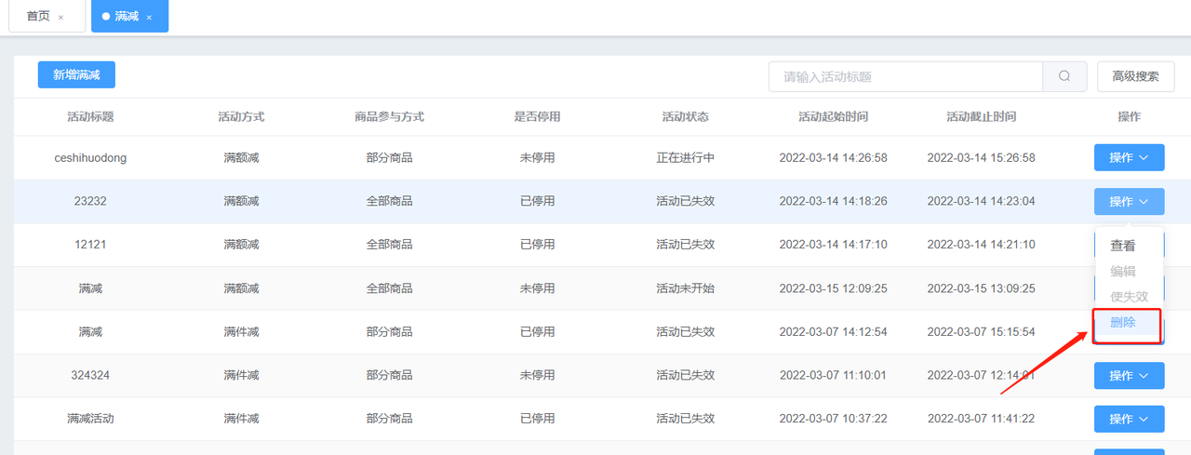Select the 23232 title cell

pyautogui.click(x=91, y=201)
